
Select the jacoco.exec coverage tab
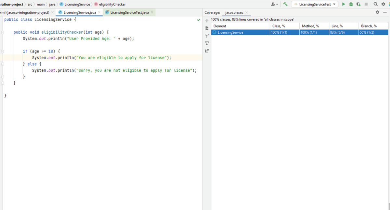pos(234,12)
